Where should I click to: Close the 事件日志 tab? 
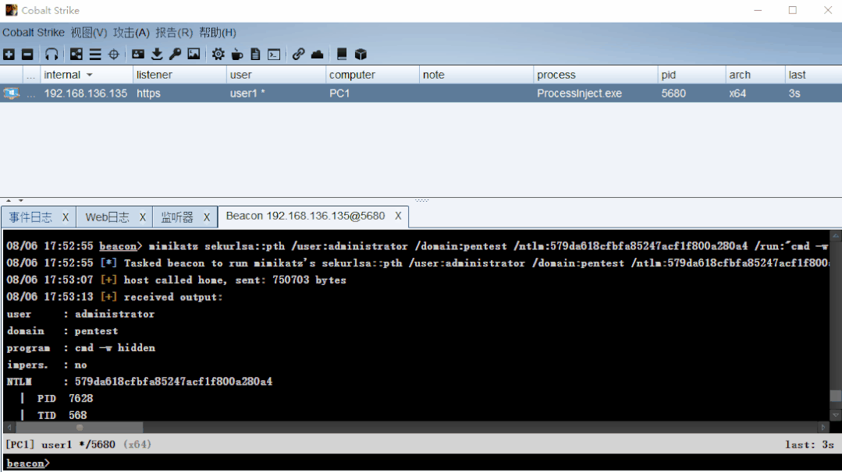[x=66, y=217]
